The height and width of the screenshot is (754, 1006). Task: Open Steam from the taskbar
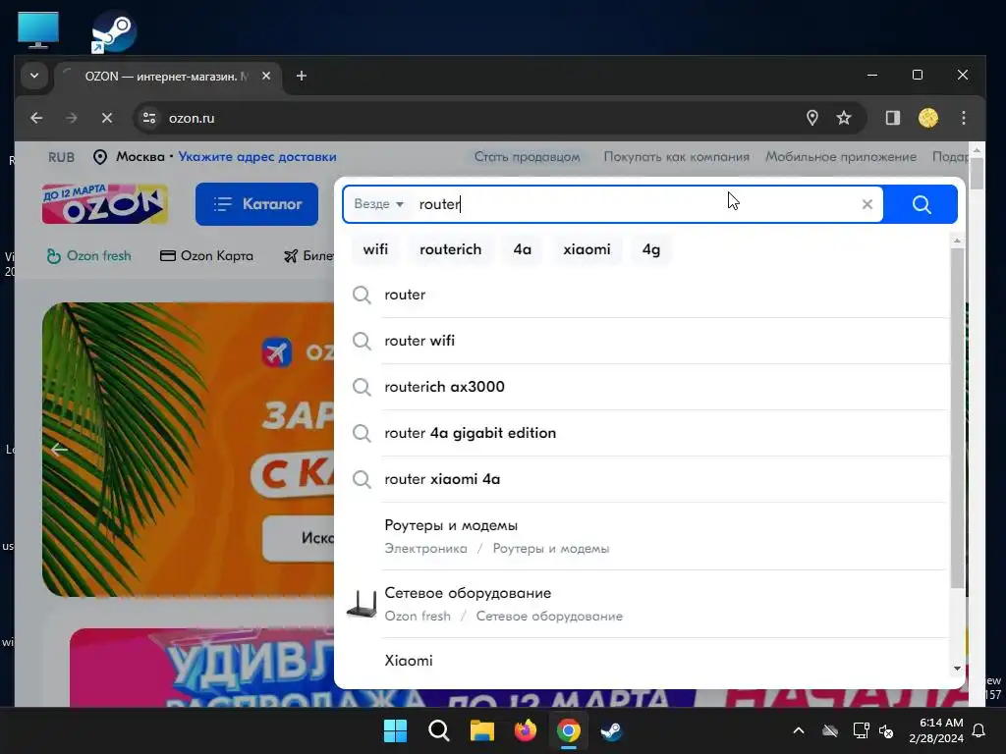[611, 730]
